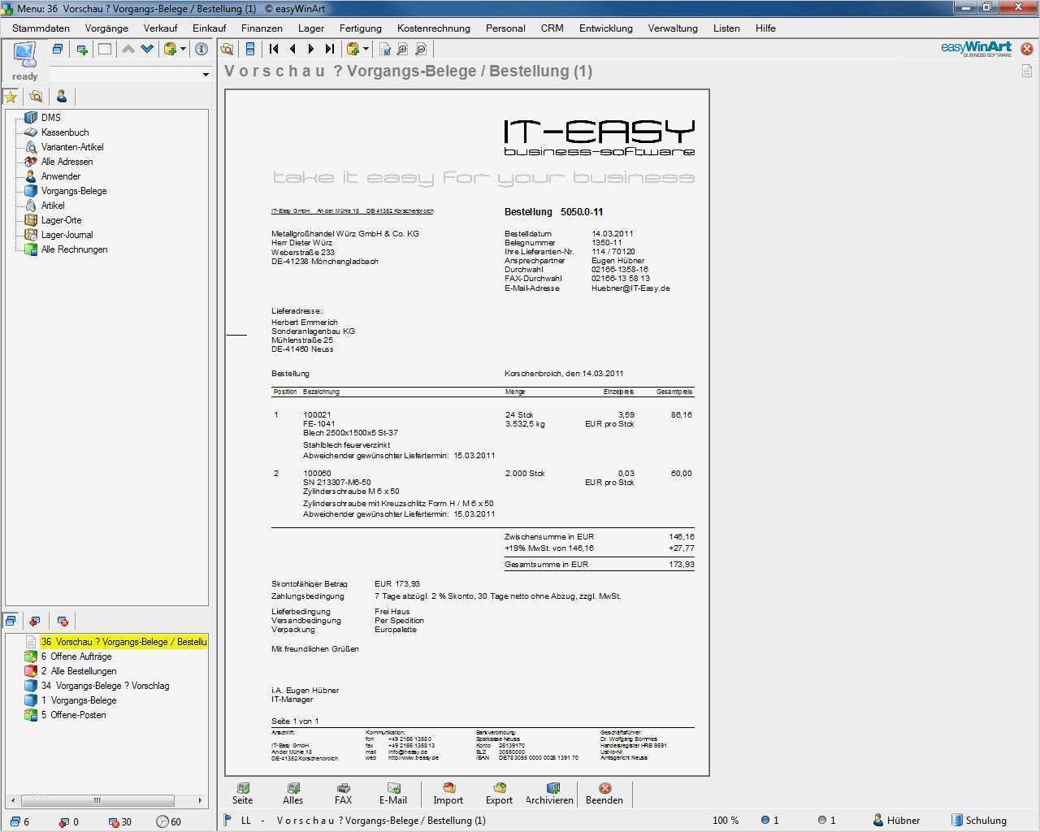This screenshot has width=1040, height=832.
Task: Click the red arrow window icon
Action: click(35, 622)
